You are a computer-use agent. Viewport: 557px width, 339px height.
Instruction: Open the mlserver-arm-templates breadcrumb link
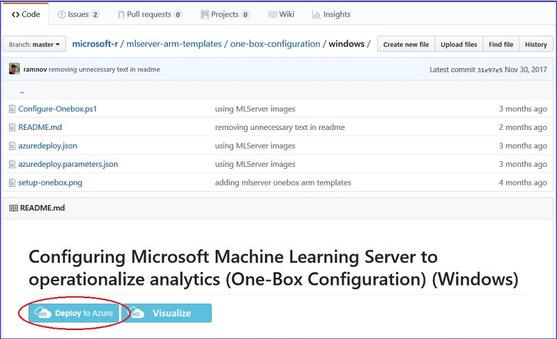(x=174, y=44)
